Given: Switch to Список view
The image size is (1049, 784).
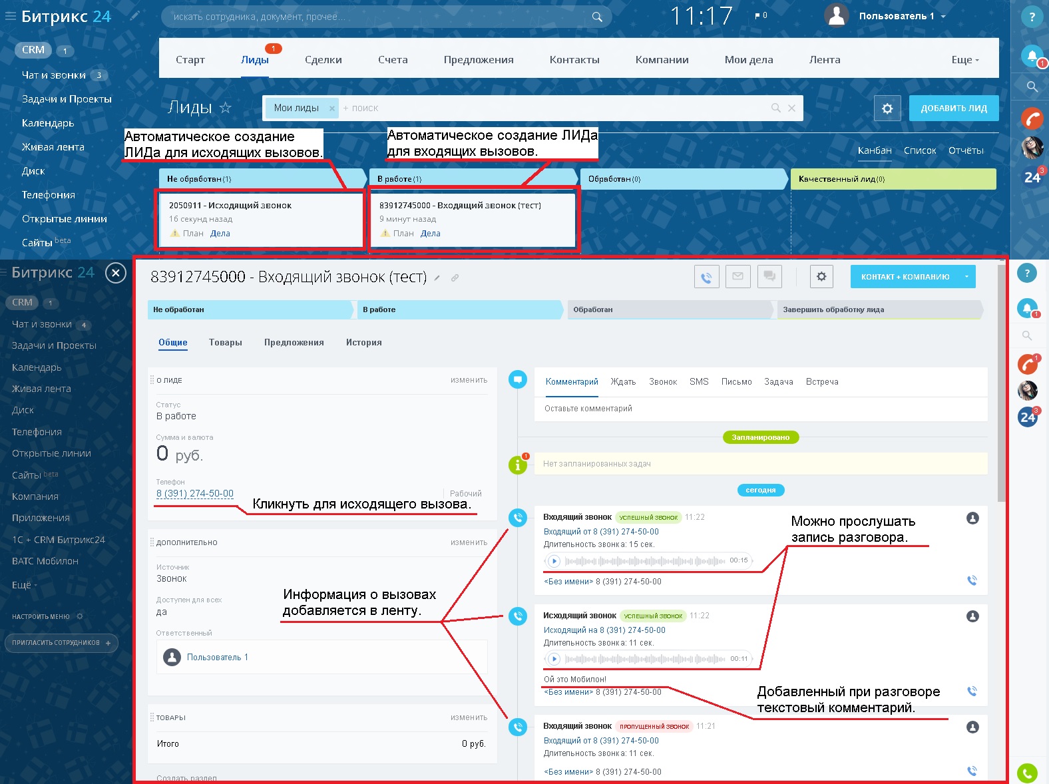Looking at the screenshot, I should click(x=920, y=150).
